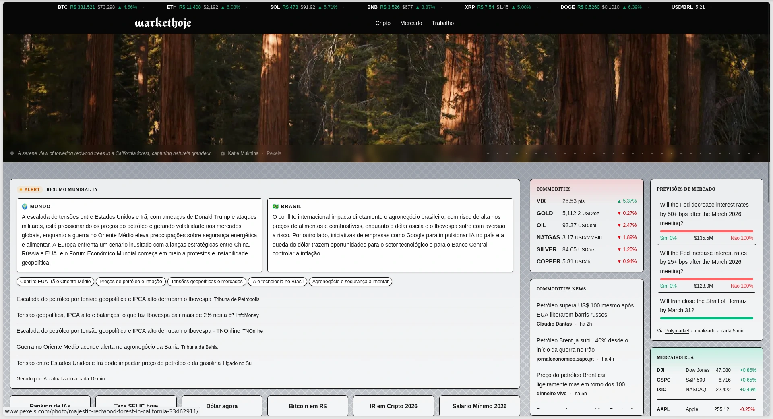The width and height of the screenshot is (773, 419).
Task: Open the Pexels credit link
Action: [274, 153]
